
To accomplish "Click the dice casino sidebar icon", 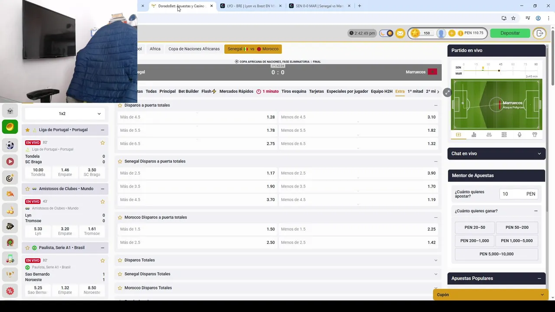I will (10, 226).
